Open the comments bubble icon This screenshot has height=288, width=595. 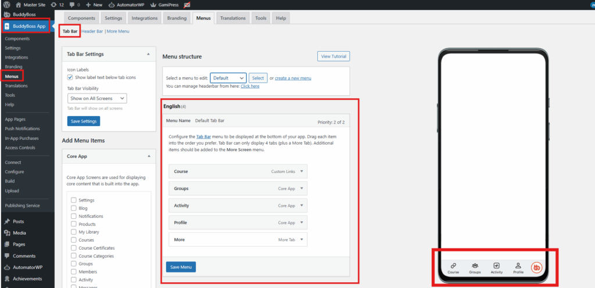[x=71, y=5]
